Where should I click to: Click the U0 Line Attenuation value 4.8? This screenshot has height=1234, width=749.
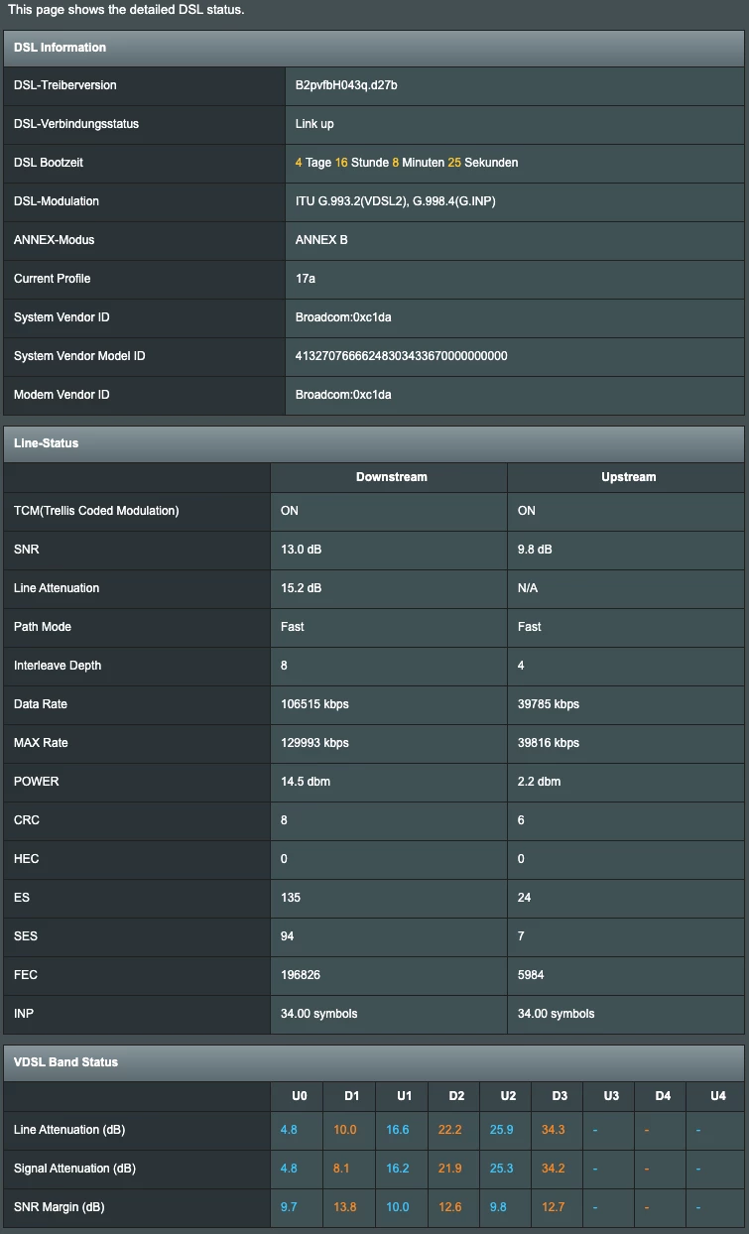[x=289, y=1130]
